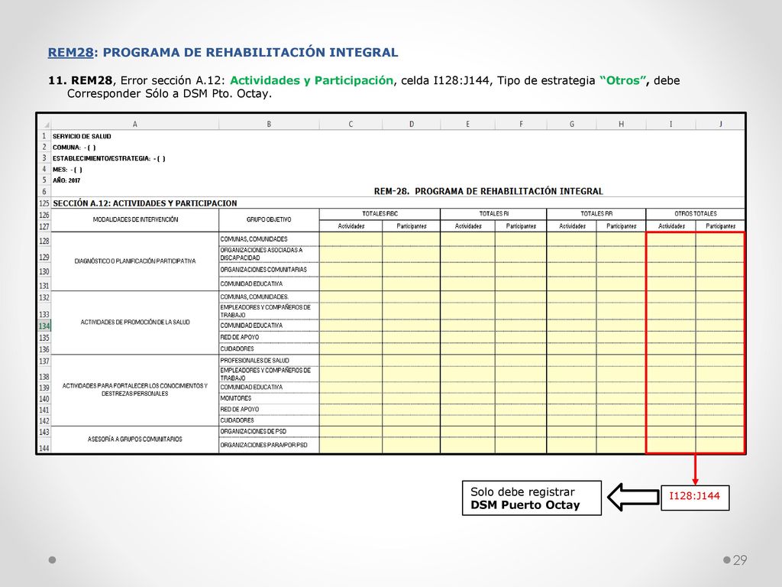
Task: Select column header E
Action: 468,124
